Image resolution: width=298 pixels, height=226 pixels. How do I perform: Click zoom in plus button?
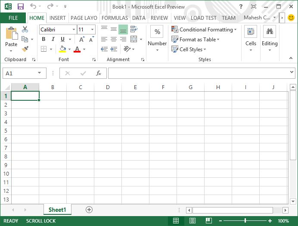tap(270, 221)
